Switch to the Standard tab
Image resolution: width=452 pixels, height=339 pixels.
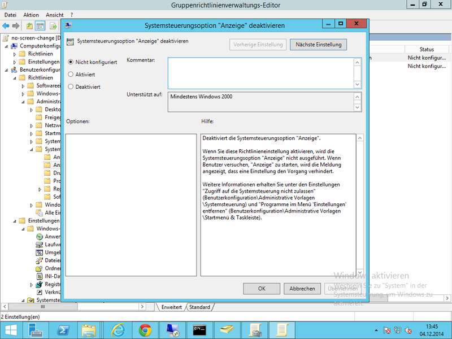pos(199,307)
